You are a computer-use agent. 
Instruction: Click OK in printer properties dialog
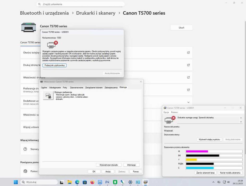pos(94,172)
